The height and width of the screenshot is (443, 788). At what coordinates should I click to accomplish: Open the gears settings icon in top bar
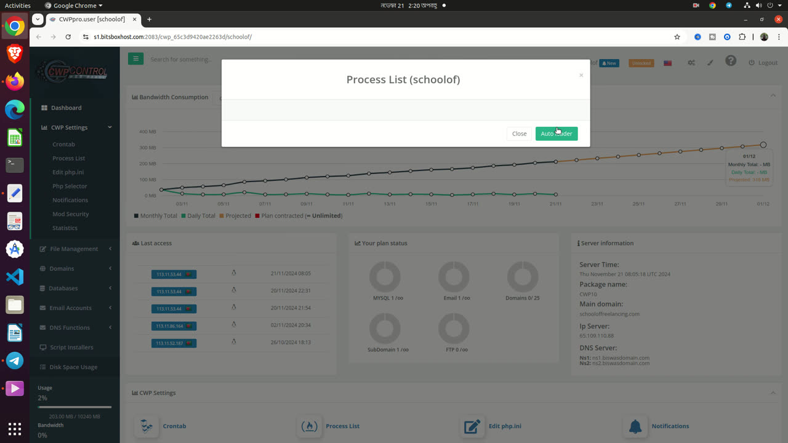point(691,63)
